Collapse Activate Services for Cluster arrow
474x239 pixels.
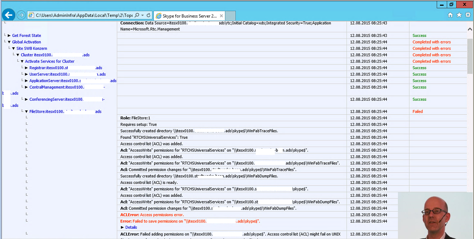click(22, 61)
